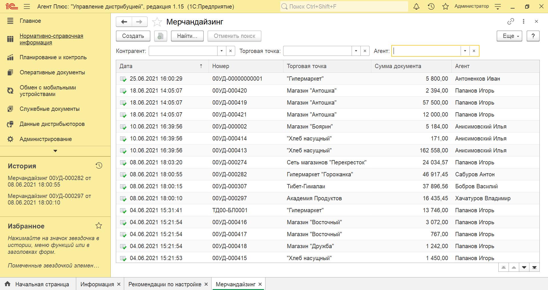
Task: Clear the Агент filter
Action: [474, 51]
